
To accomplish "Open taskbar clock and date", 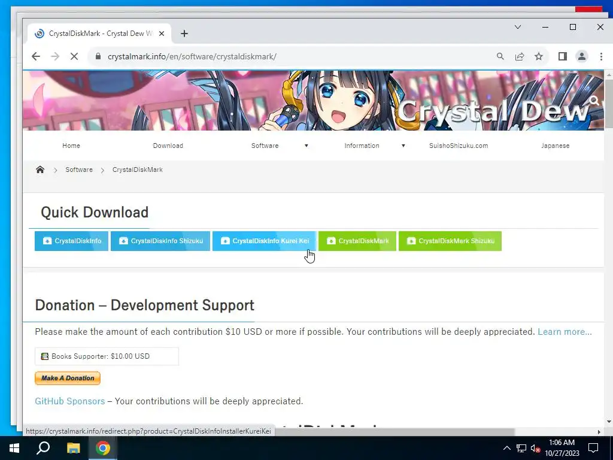I will [x=562, y=448].
